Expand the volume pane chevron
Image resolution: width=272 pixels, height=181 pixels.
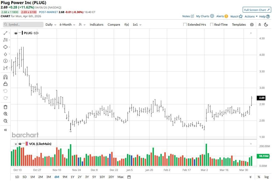[251, 144]
